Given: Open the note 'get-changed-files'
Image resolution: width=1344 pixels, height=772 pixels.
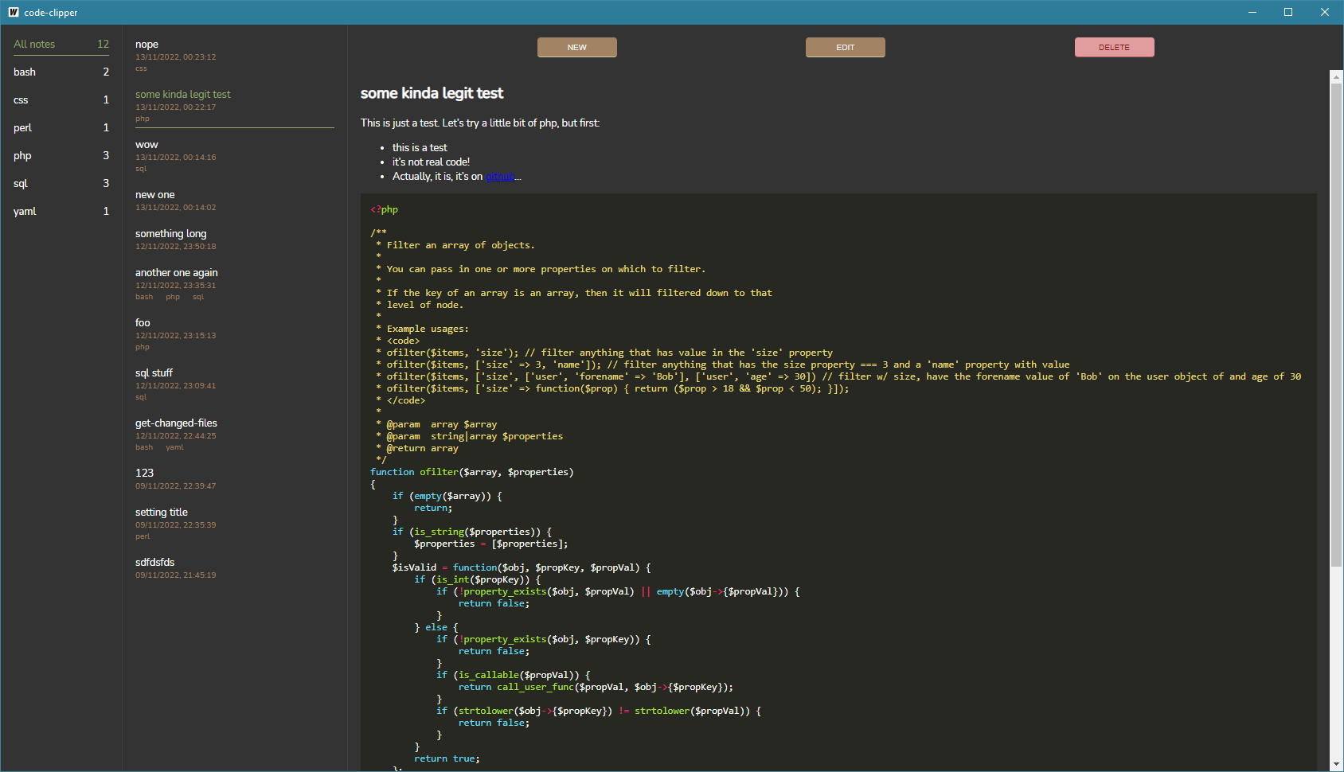Looking at the screenshot, I should [176, 423].
